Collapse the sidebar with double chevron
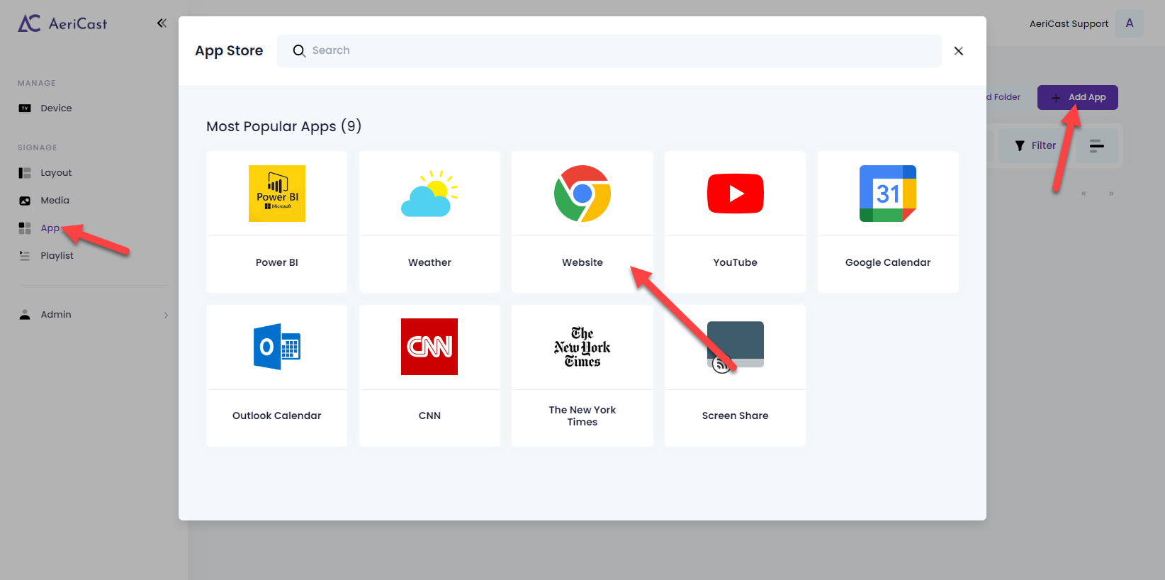 [x=162, y=23]
